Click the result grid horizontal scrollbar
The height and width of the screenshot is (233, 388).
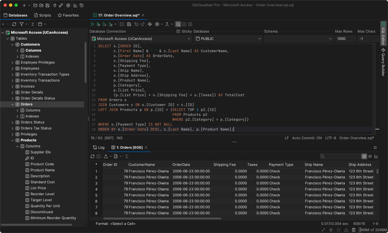coord(162,218)
